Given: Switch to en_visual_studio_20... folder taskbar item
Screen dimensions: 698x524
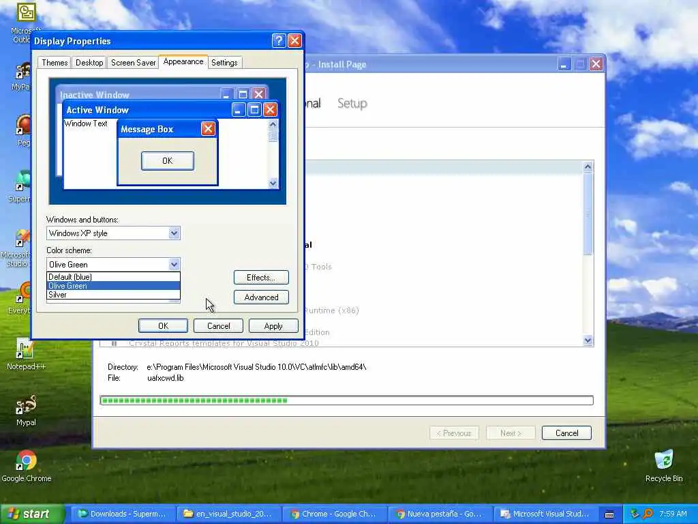Looking at the screenshot, I should click(228, 514).
